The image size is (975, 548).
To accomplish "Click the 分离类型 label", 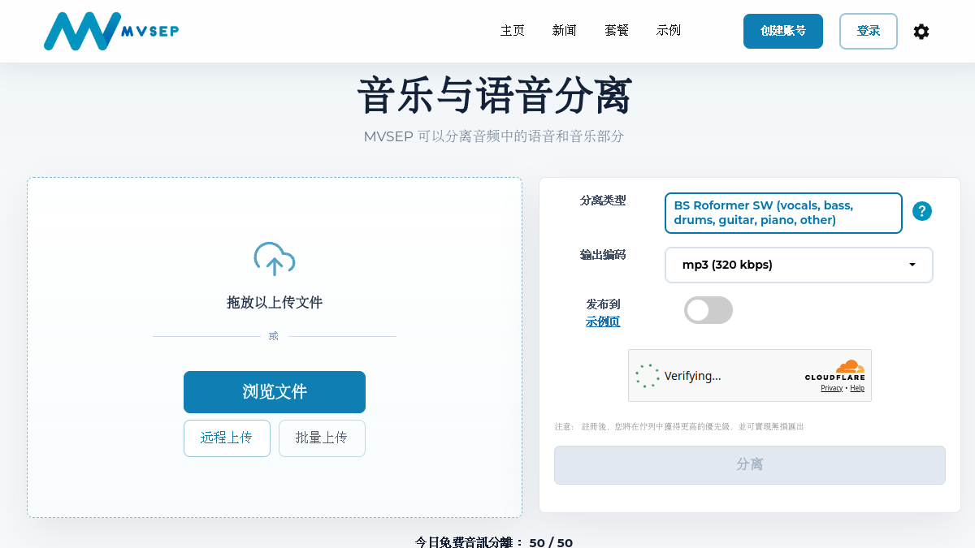I will point(603,201).
